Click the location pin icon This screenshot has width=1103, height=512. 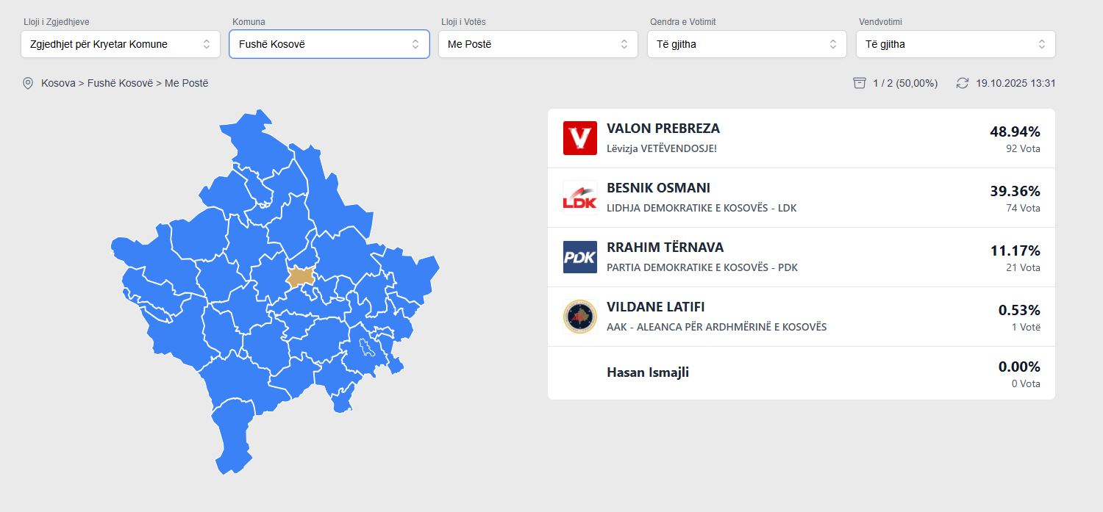pyautogui.click(x=28, y=83)
